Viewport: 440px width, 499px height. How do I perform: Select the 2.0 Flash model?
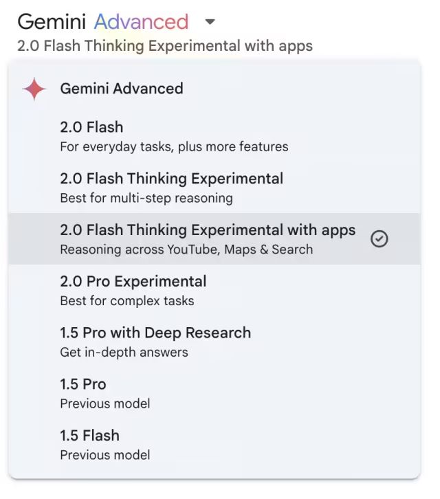91,127
